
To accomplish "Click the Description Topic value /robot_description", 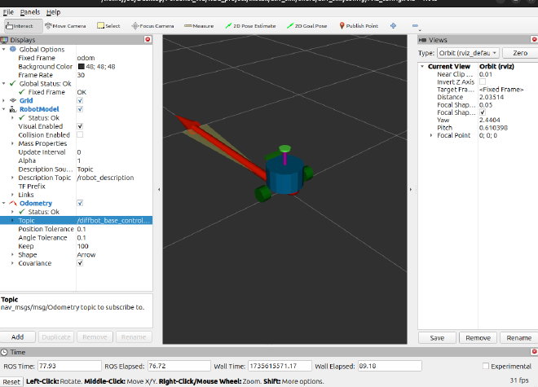I will [105, 178].
